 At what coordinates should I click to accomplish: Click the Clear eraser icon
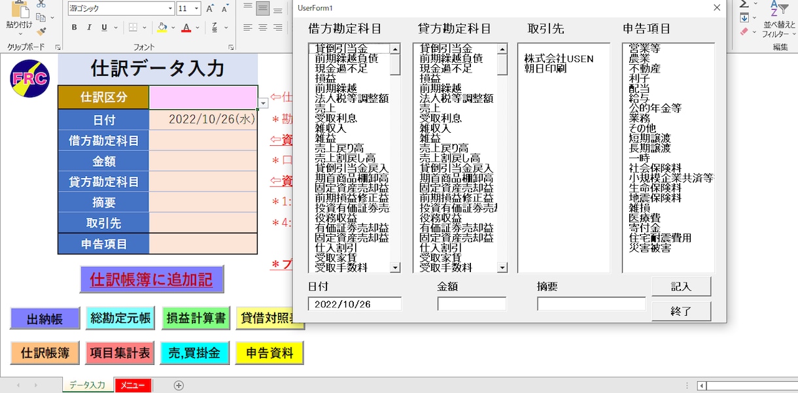point(744,31)
